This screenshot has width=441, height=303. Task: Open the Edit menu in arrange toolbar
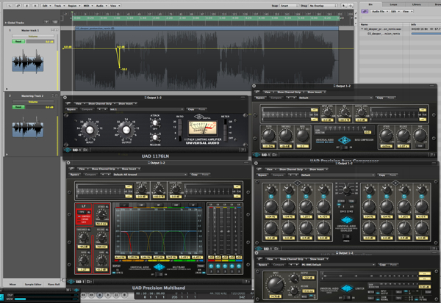[46, 5]
